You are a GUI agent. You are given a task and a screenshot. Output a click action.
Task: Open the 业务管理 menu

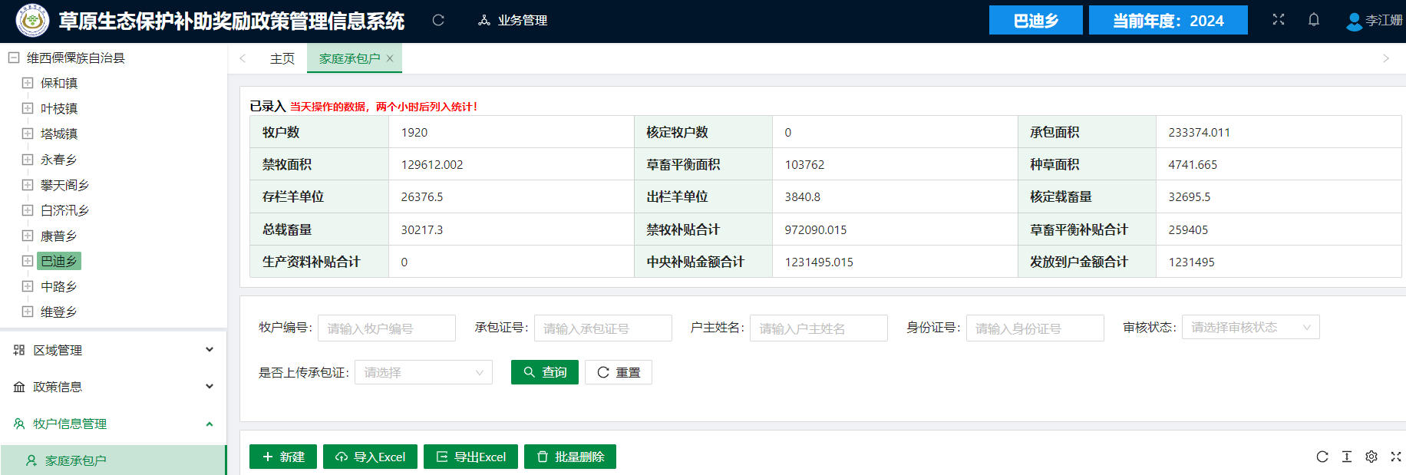[x=513, y=20]
